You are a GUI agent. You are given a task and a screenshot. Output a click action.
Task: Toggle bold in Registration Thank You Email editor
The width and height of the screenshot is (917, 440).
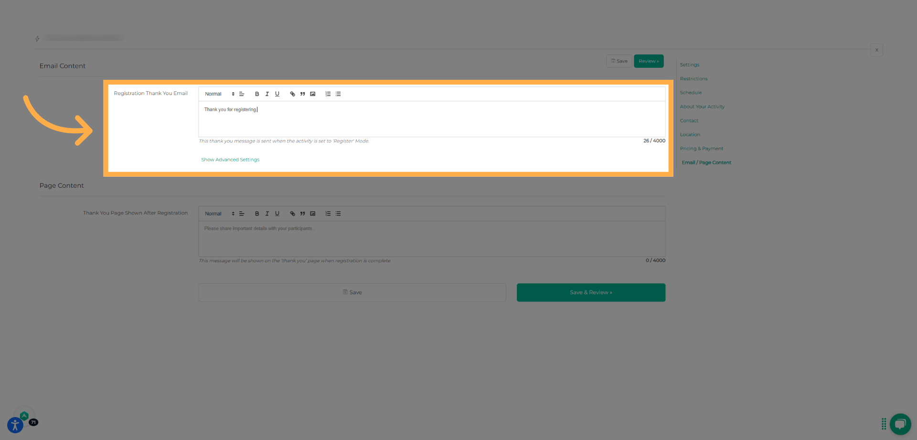point(257,94)
